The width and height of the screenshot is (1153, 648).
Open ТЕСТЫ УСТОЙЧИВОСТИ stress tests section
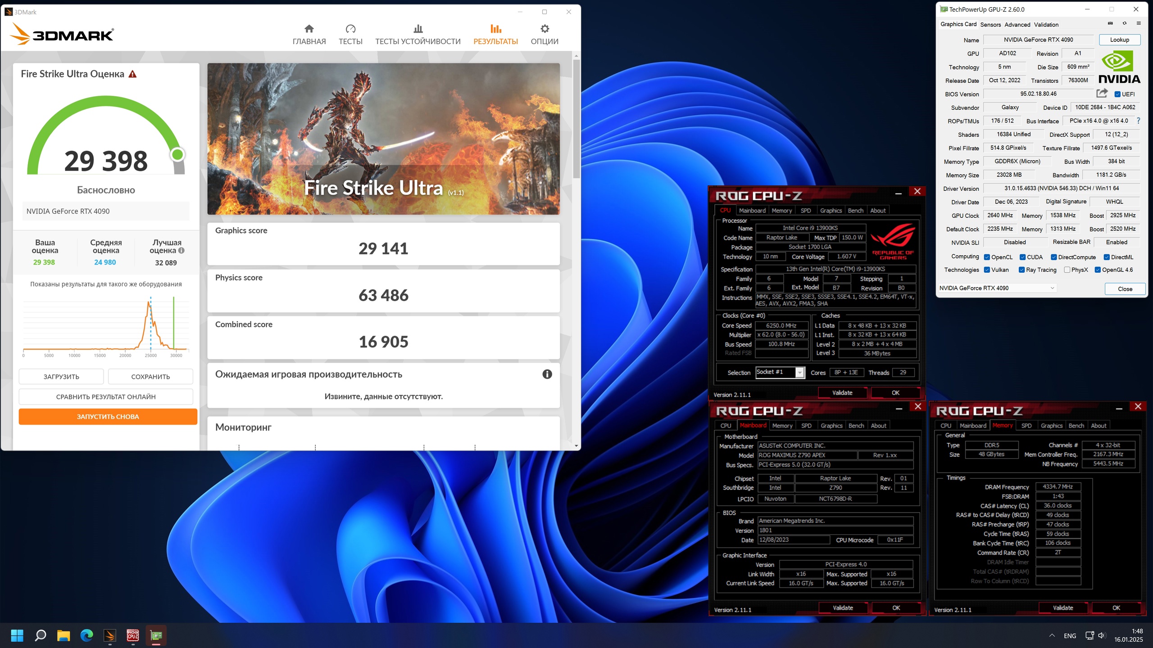pos(418,35)
